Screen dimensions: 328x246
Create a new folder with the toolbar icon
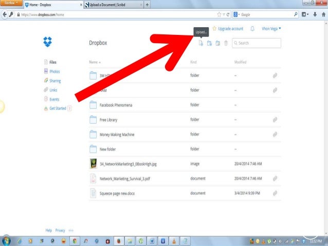pos(209,43)
